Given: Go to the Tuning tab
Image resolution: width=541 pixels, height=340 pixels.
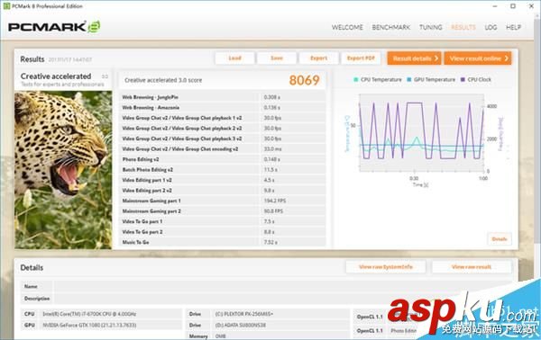Looking at the screenshot, I should tap(431, 27).
